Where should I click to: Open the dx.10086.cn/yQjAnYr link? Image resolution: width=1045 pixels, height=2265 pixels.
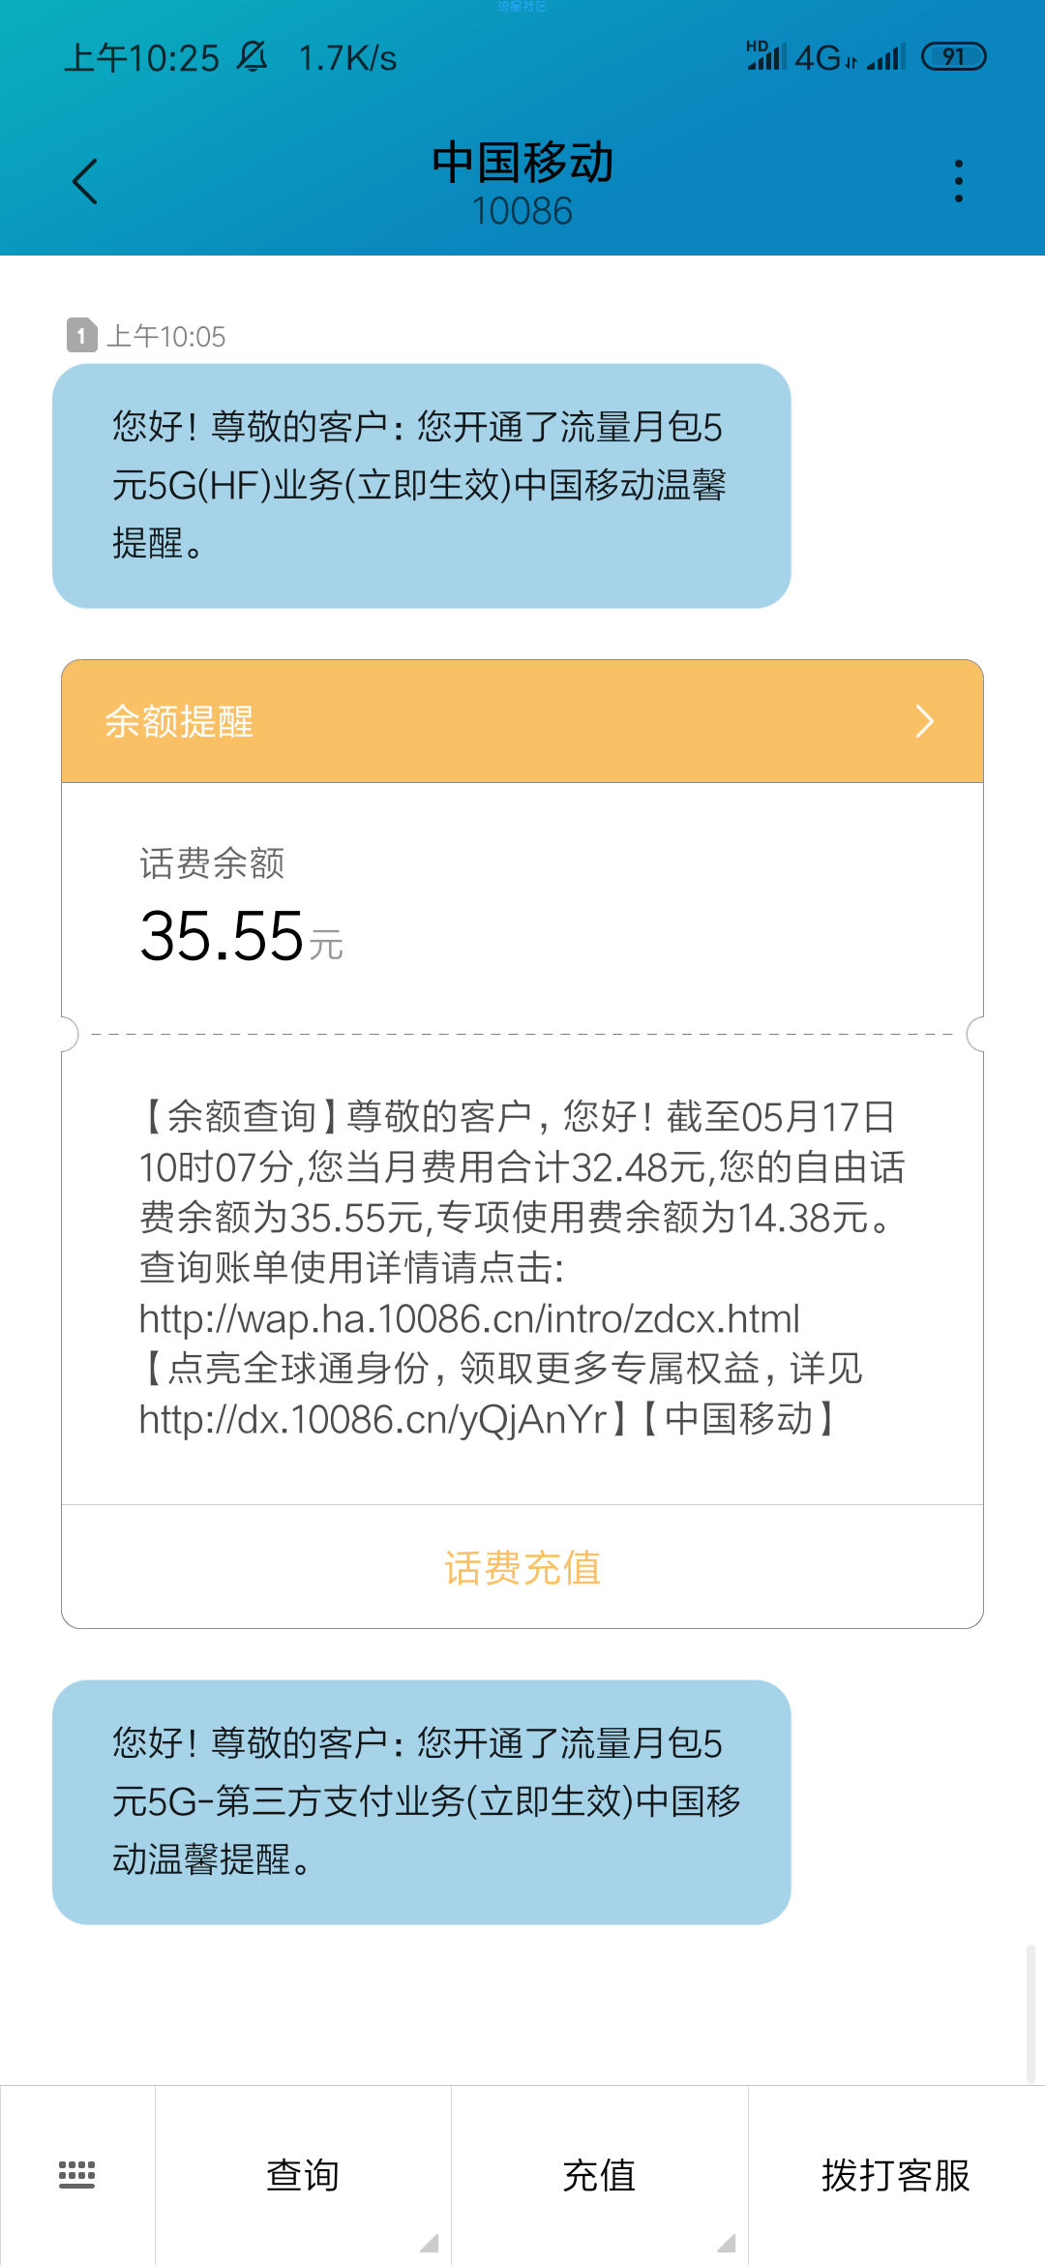[x=373, y=1420]
